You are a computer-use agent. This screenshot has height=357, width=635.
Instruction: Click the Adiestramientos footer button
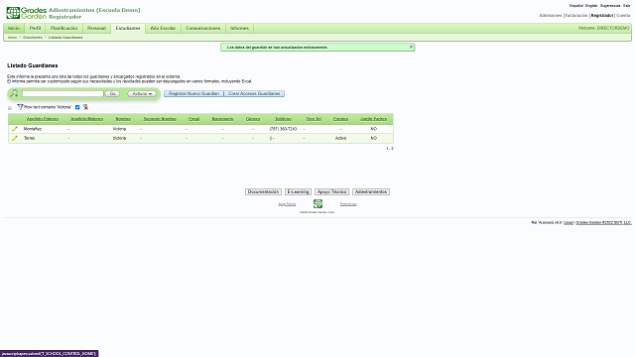(371, 191)
